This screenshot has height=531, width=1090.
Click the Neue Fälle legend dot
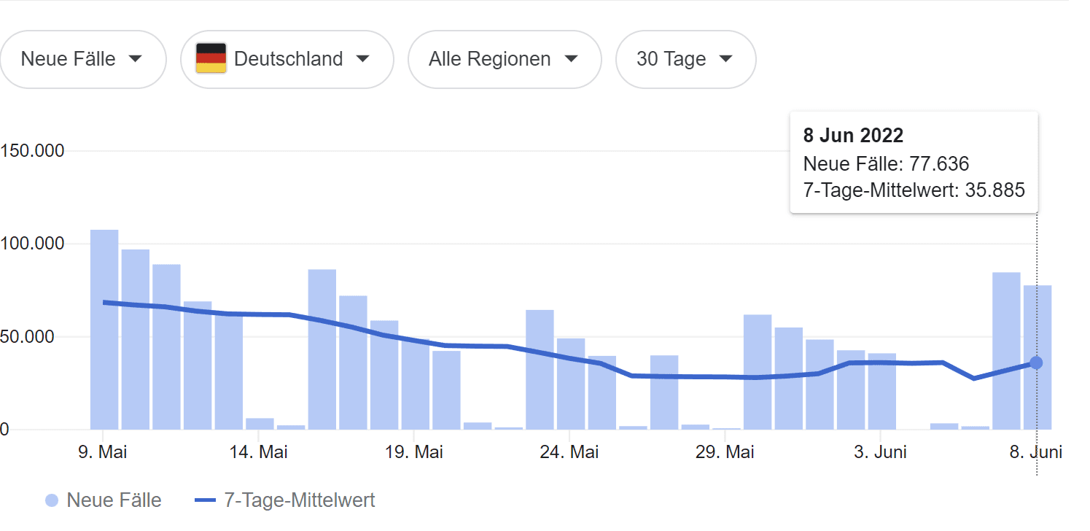[52, 500]
